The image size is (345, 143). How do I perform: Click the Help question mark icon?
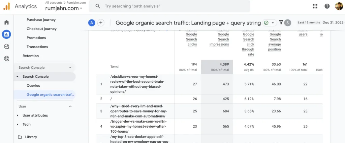(327, 6)
